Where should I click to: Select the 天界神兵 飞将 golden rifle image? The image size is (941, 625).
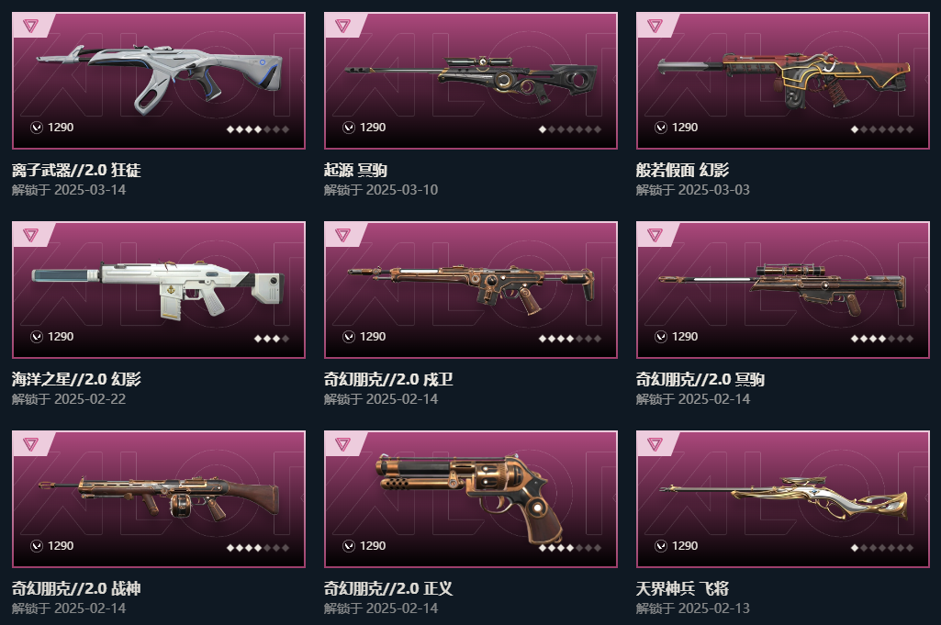(784, 499)
